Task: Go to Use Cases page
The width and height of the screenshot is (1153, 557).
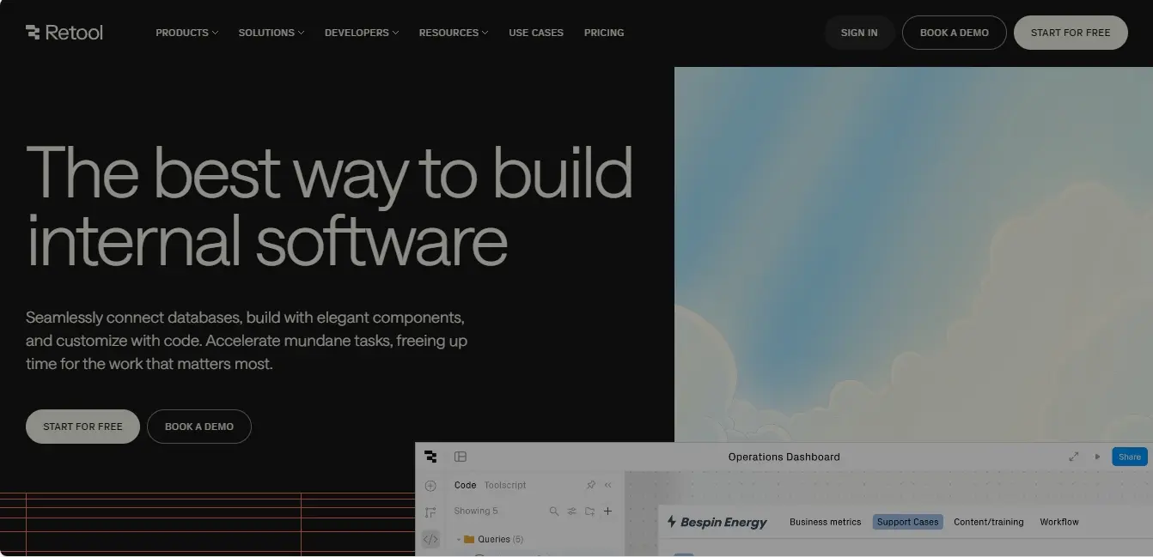Action: tap(536, 33)
